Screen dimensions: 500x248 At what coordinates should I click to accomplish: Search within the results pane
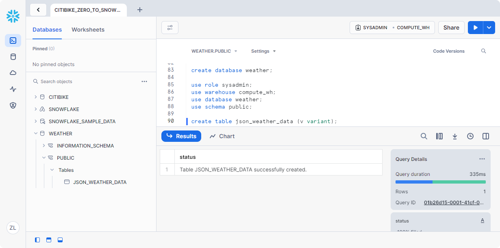pos(424,137)
